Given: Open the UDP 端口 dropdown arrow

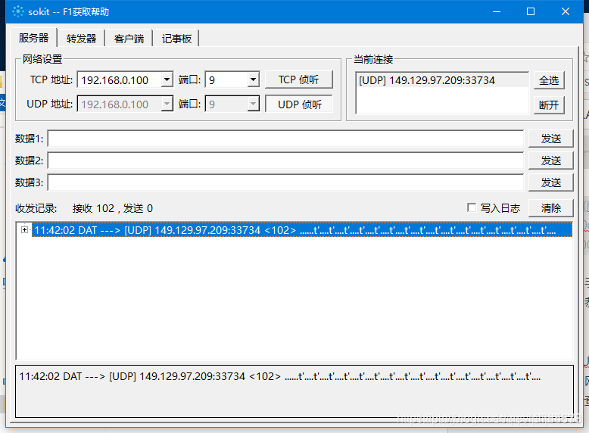Looking at the screenshot, I should 253,104.
